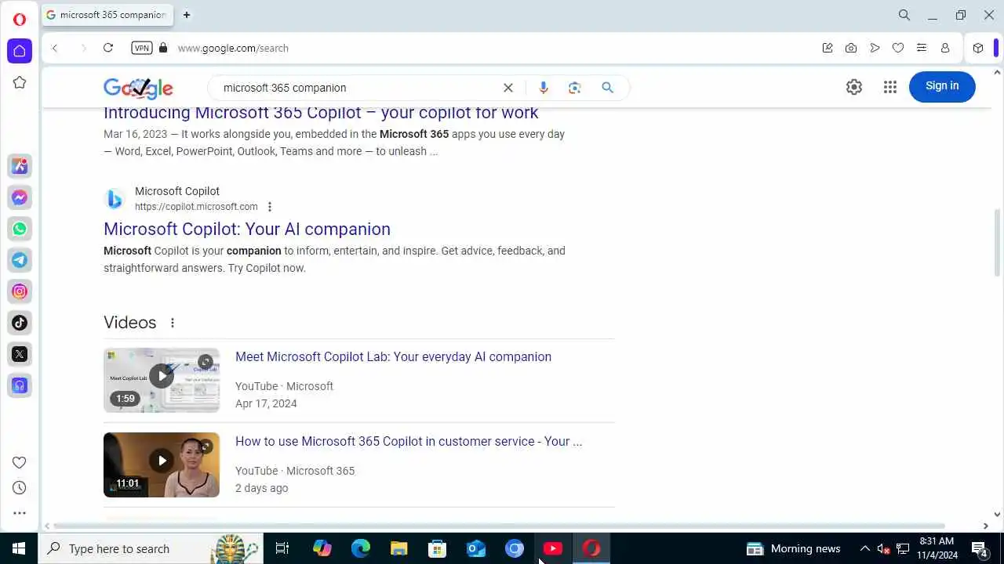Click the muted volume tray icon
The height and width of the screenshot is (564, 1004).
884,548
